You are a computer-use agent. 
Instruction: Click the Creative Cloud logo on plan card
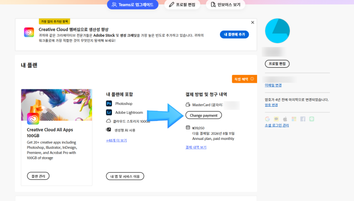point(33,119)
